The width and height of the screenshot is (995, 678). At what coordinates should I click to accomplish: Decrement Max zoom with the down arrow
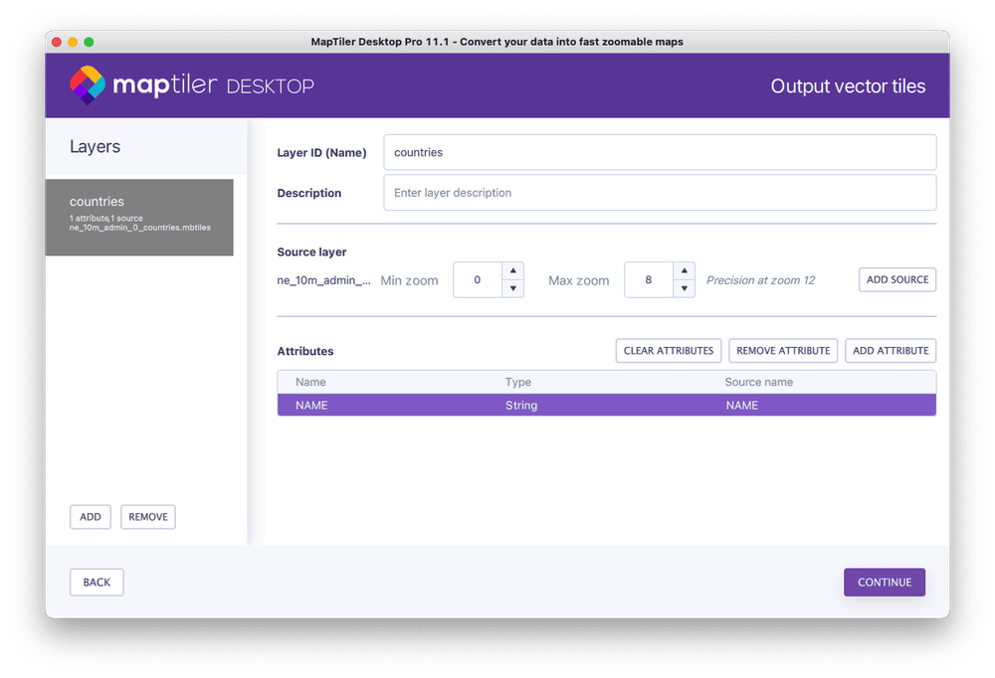tap(684, 288)
